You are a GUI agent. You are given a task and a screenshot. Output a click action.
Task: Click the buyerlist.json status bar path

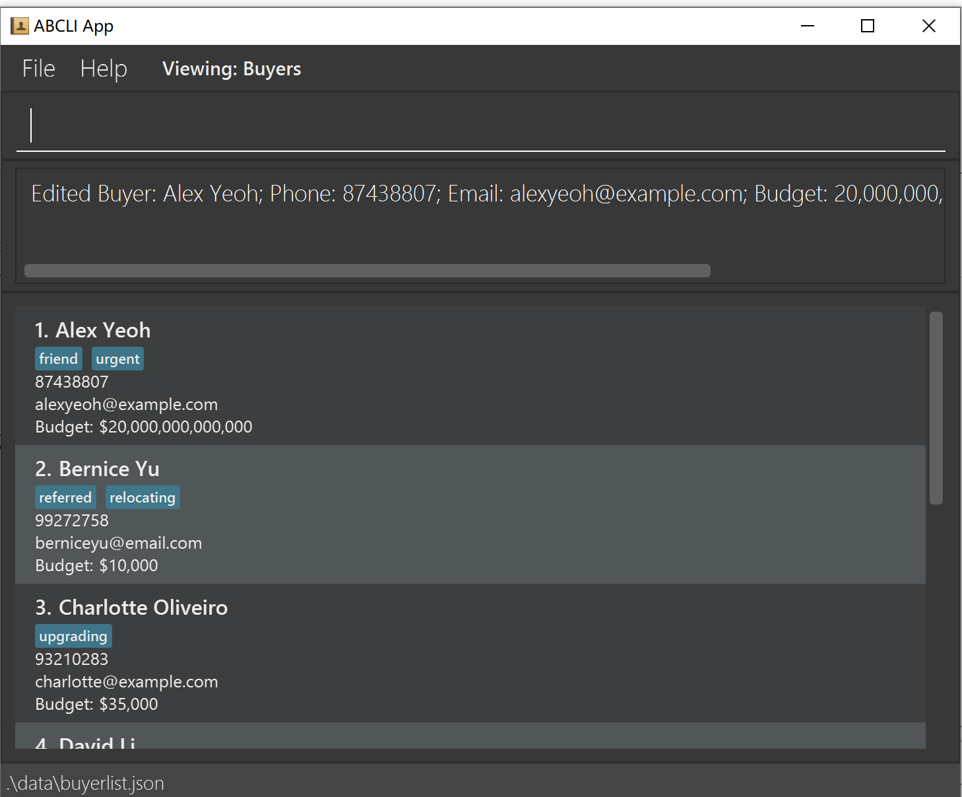pyautogui.click(x=85, y=783)
